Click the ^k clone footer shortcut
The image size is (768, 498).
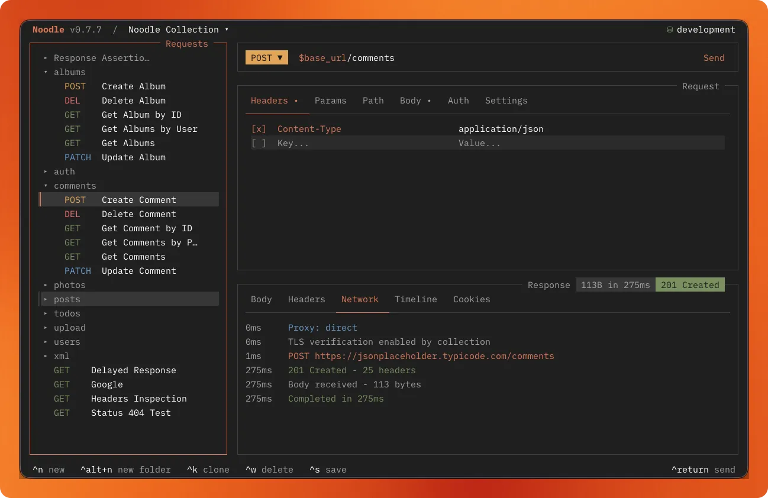[x=208, y=470]
